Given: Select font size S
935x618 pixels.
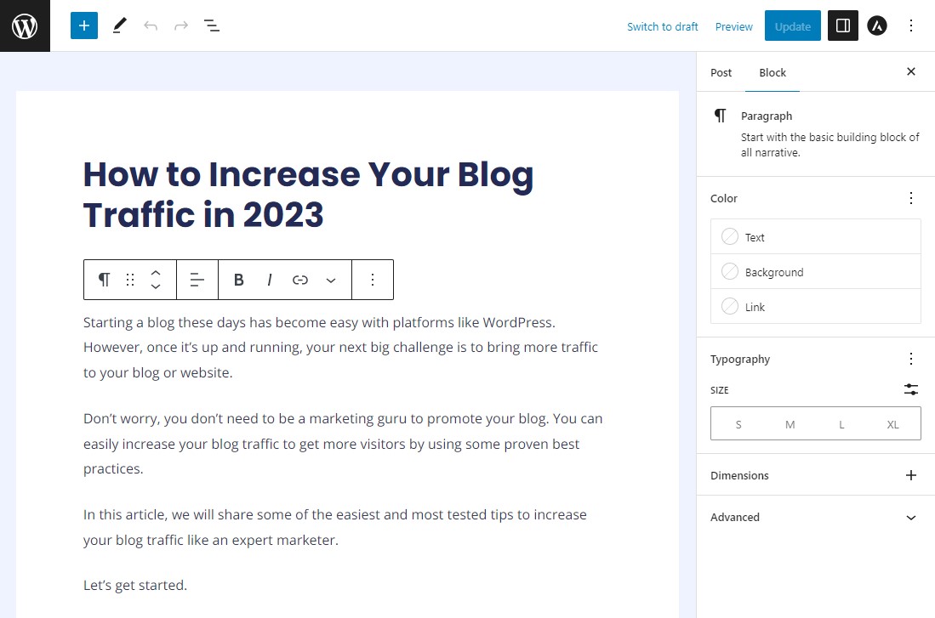Looking at the screenshot, I should tap(738, 424).
